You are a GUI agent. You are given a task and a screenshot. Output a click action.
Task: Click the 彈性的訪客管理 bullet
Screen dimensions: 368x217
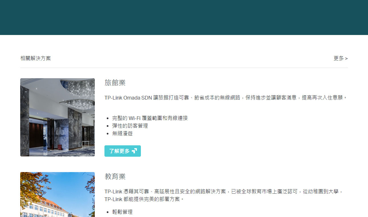click(130, 126)
